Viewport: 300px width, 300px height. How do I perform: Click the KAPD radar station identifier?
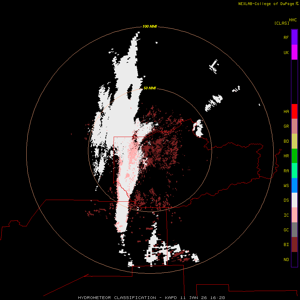coord(171,298)
